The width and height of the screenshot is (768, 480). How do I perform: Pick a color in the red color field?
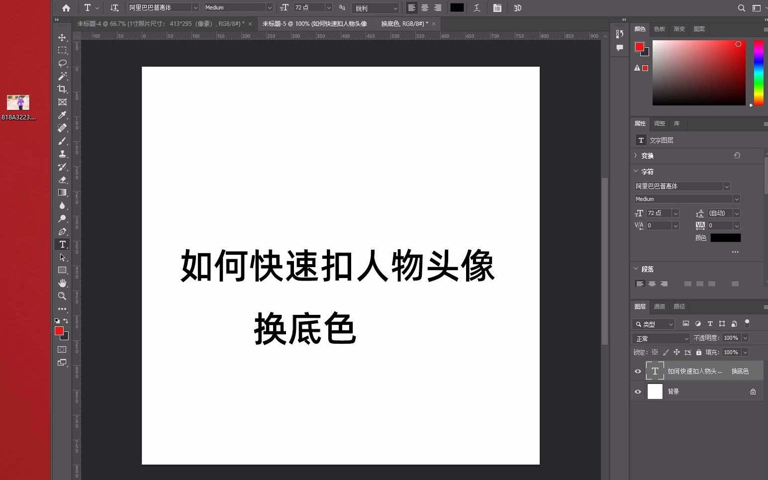point(698,72)
